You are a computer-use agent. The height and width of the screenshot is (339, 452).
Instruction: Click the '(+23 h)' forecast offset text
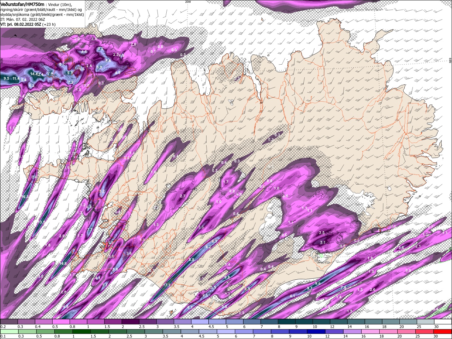point(49,24)
